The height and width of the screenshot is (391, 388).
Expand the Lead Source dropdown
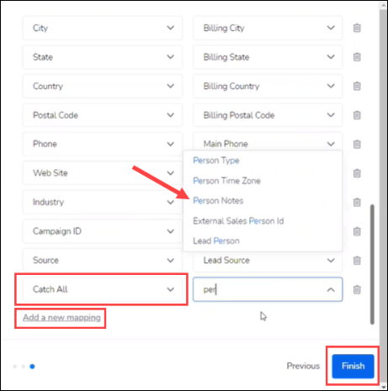pos(268,261)
